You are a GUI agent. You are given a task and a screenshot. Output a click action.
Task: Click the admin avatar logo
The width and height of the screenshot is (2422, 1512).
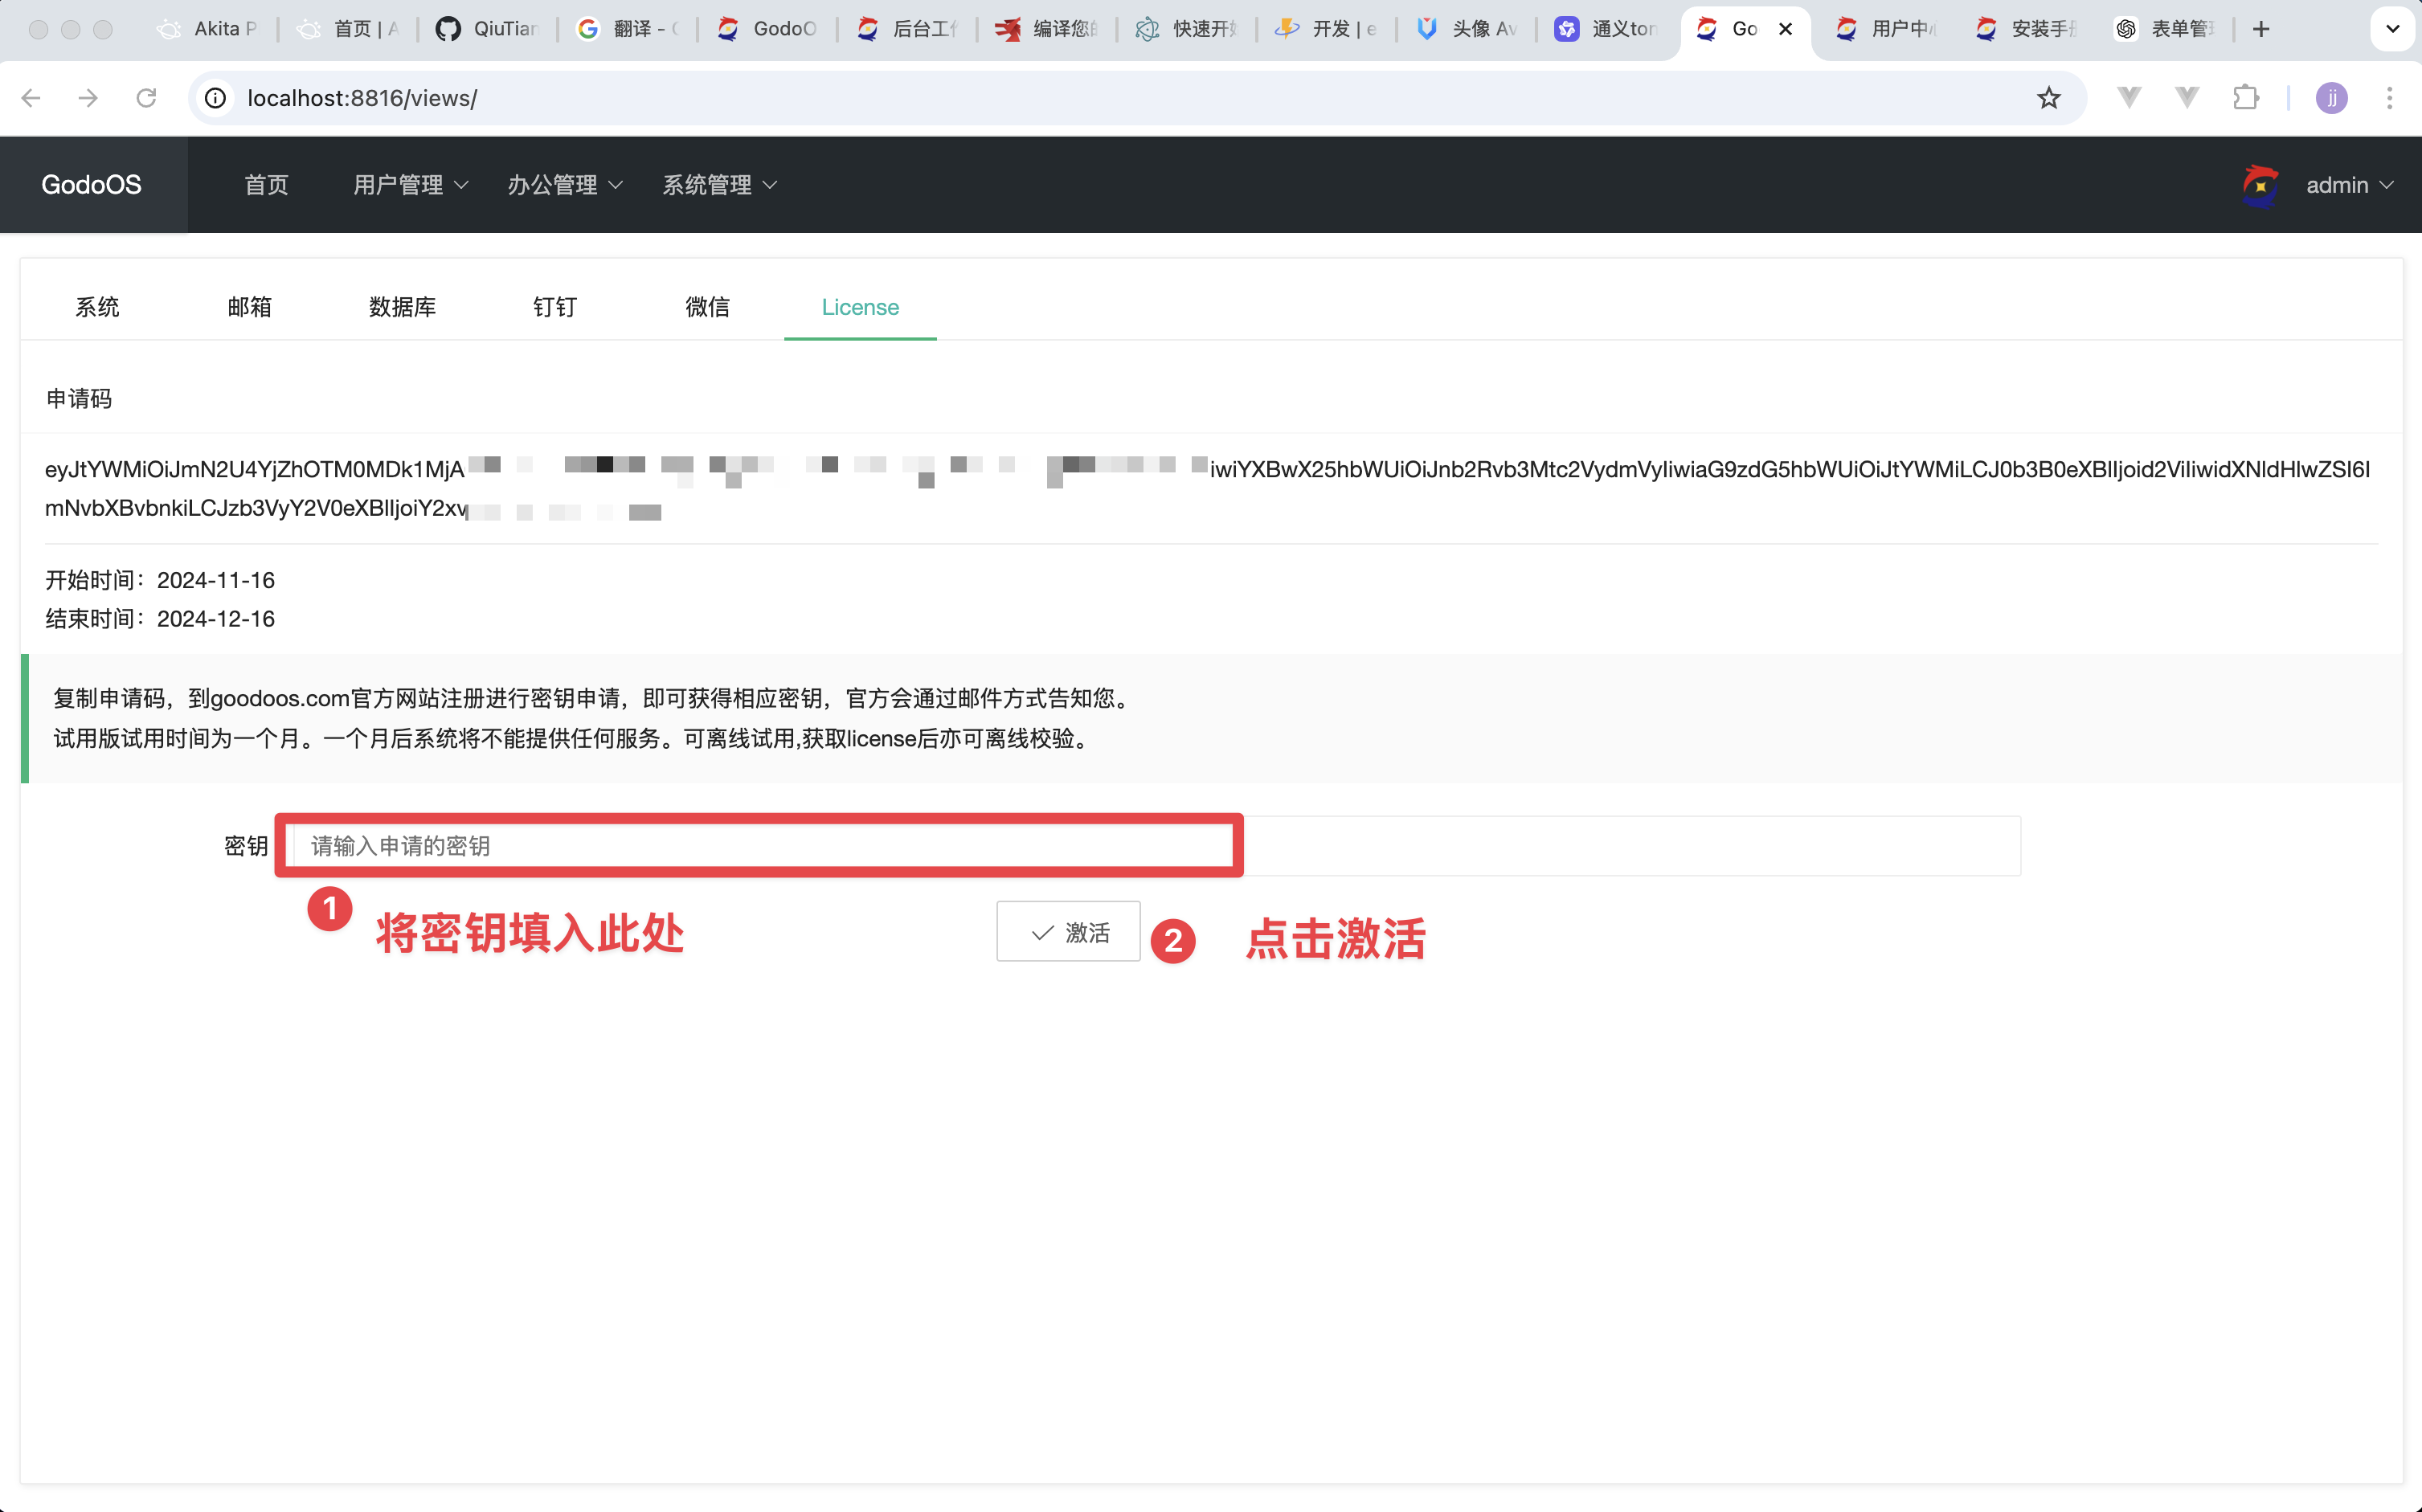(x=2260, y=185)
